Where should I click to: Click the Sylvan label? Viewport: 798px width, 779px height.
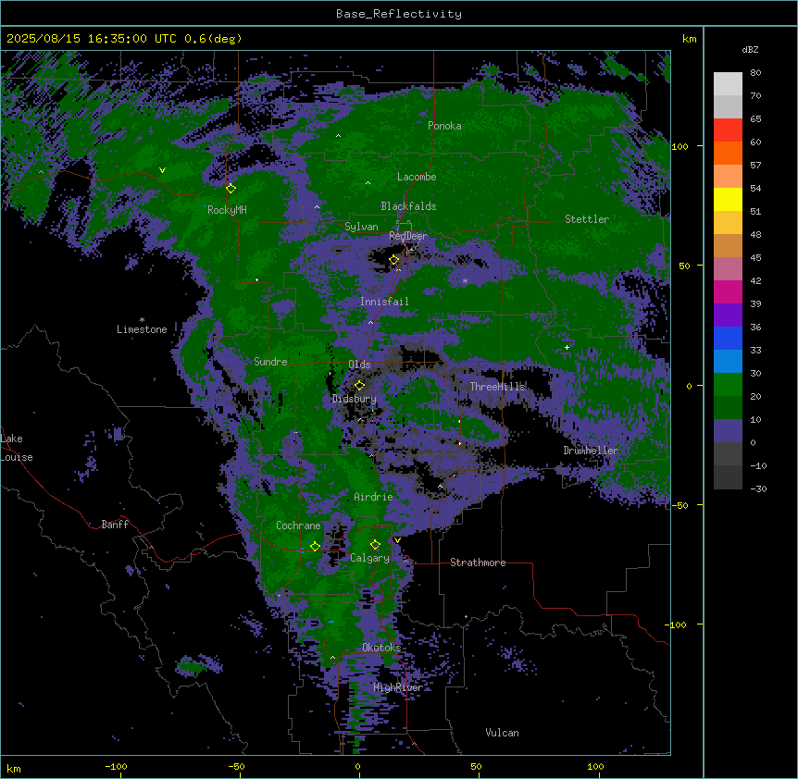coord(361,227)
